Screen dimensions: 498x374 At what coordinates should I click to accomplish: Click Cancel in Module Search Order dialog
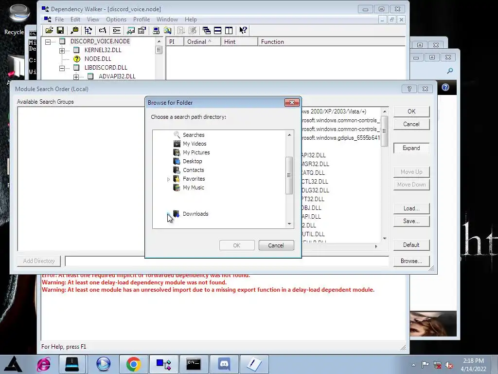411,124
